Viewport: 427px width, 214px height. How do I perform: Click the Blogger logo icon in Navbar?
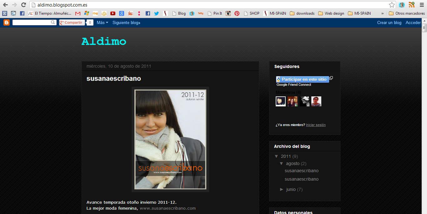tap(6, 22)
